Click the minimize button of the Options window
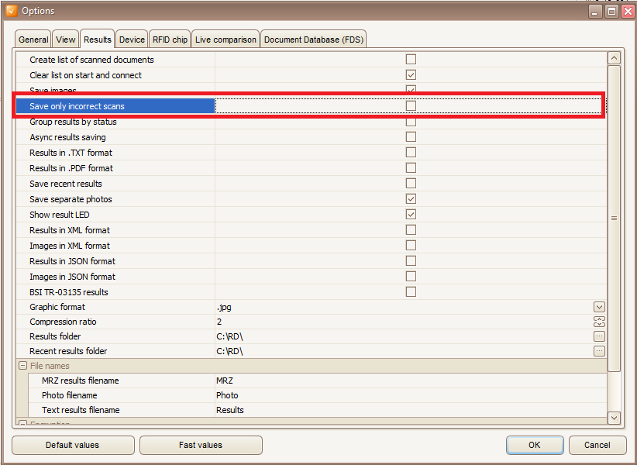 pos(594,11)
